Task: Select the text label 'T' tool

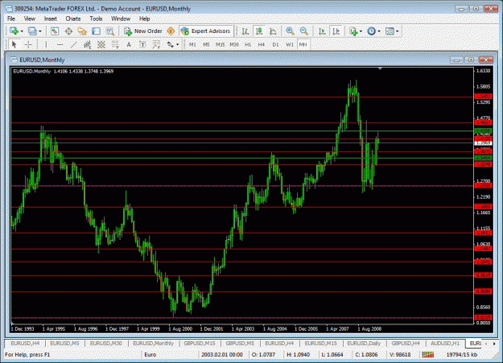Action: [x=142, y=44]
